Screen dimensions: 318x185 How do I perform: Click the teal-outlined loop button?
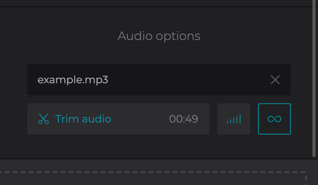click(x=274, y=119)
